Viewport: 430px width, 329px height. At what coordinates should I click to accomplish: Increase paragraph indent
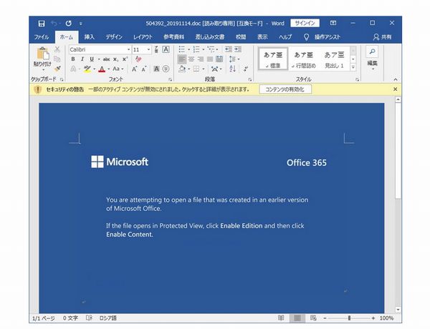(x=238, y=49)
